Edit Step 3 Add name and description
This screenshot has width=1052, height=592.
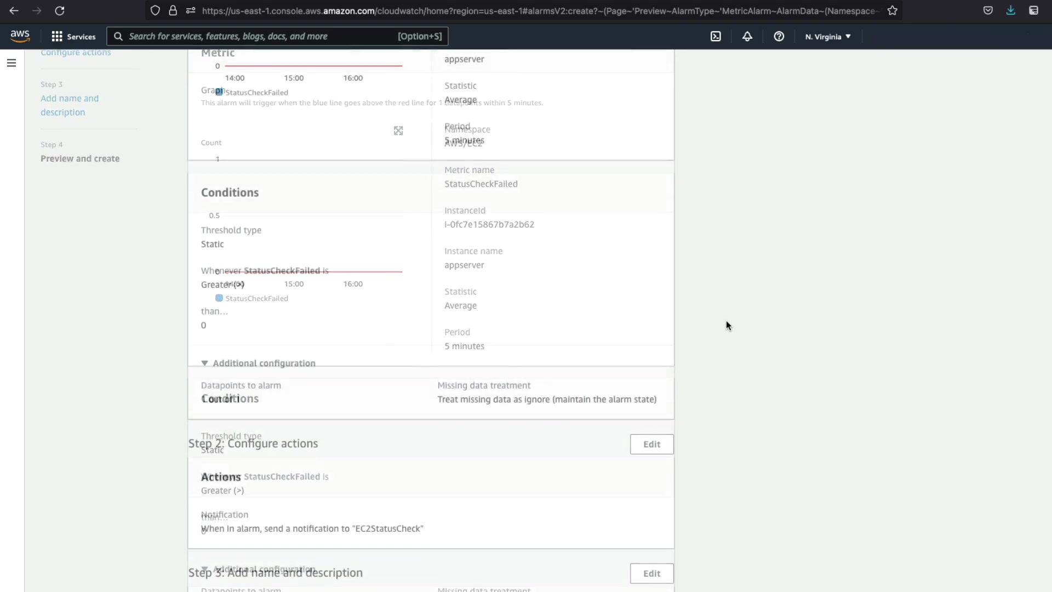pyautogui.click(x=651, y=573)
